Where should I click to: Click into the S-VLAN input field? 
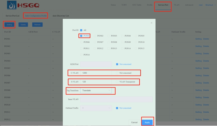[96, 82]
